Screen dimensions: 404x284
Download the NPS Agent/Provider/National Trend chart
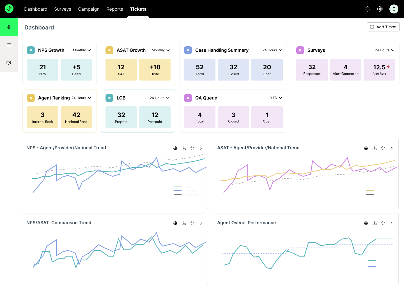coord(184,148)
